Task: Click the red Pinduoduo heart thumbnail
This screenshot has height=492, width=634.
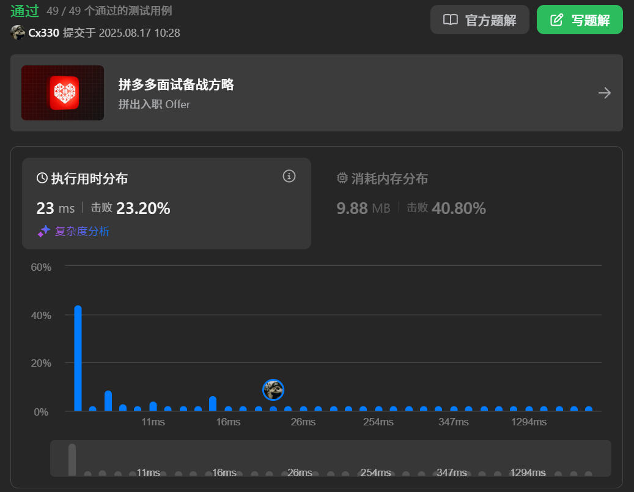Action: 63,93
